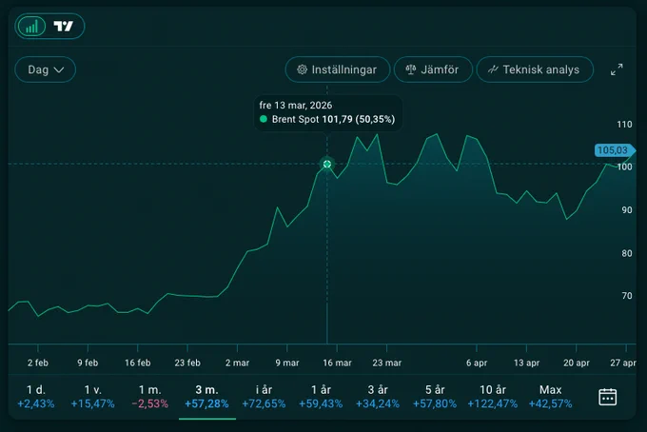Select the 1 v. time range
This screenshot has height=432, width=647.
[93, 397]
